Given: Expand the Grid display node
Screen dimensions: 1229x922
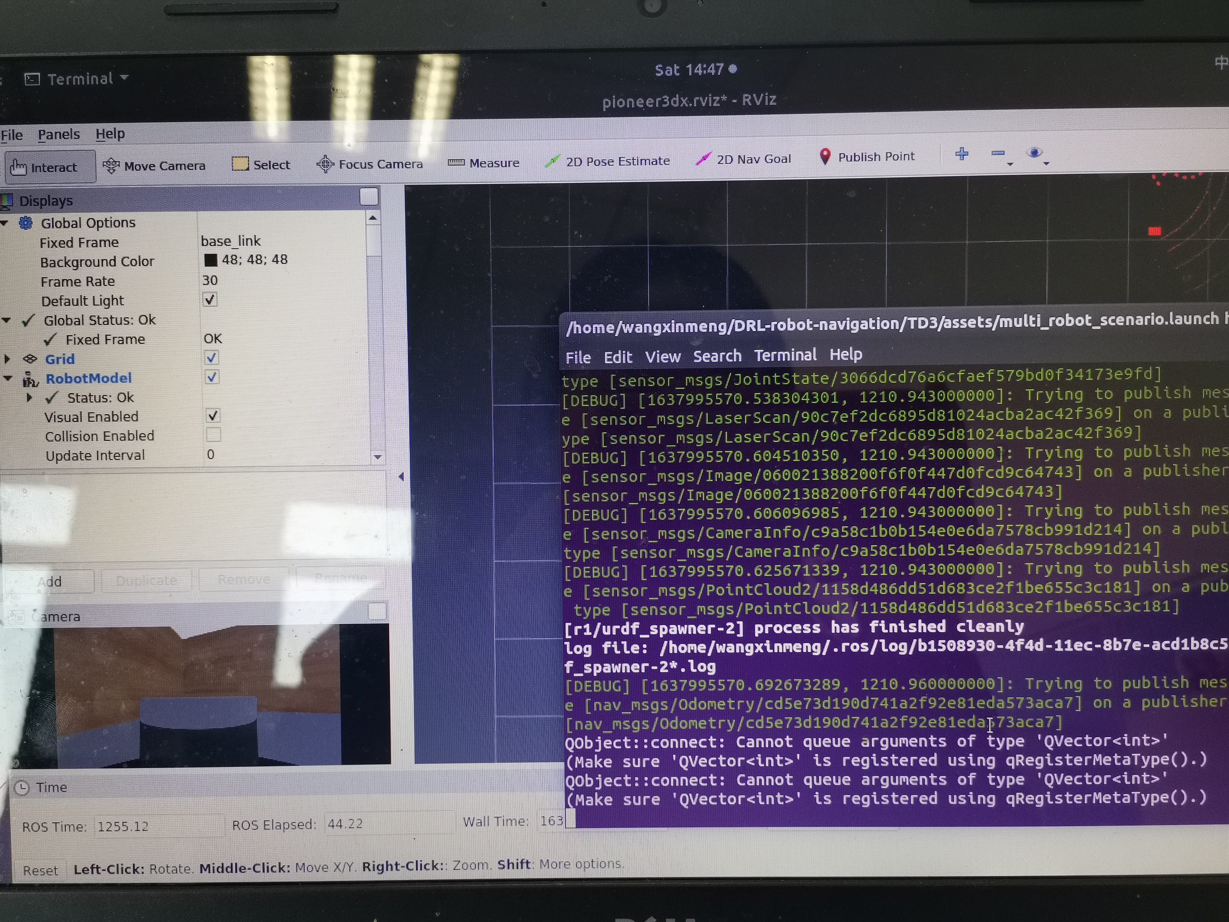Looking at the screenshot, I should 7,359.
